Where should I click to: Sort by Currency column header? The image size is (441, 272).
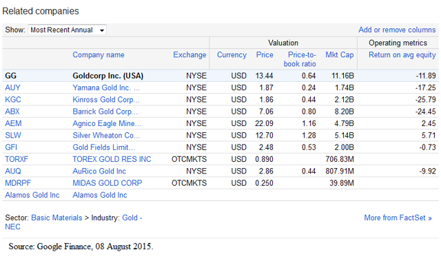(x=232, y=55)
